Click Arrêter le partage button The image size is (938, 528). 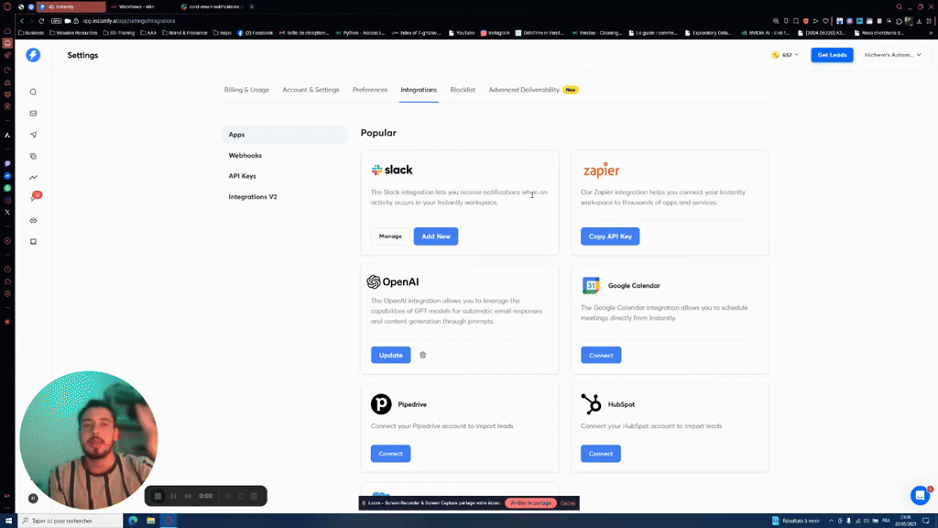click(x=530, y=503)
